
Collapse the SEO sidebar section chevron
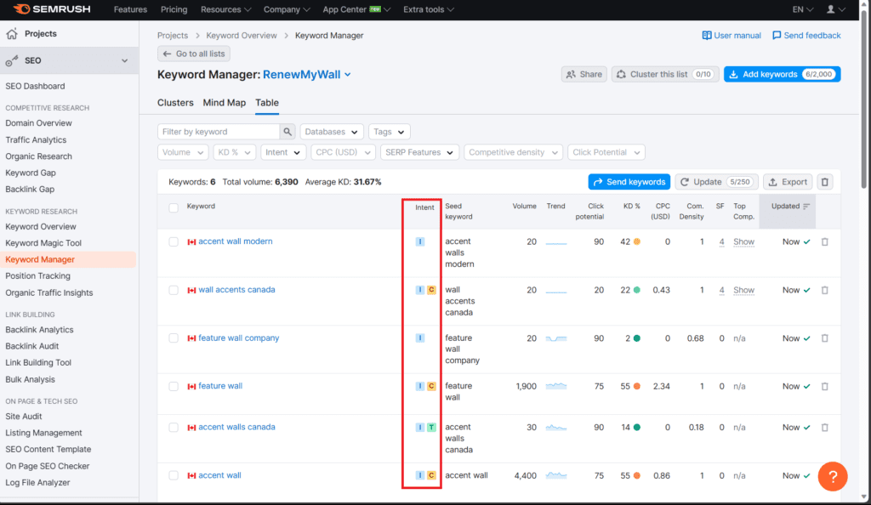coord(124,61)
